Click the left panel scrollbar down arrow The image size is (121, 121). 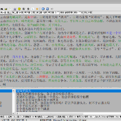(13, 113)
